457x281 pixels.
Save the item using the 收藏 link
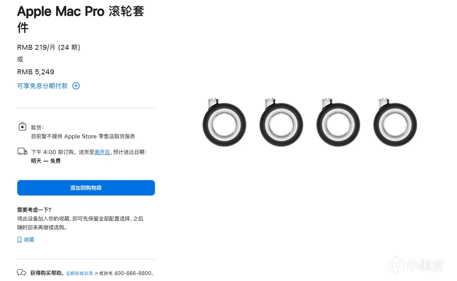(29, 240)
